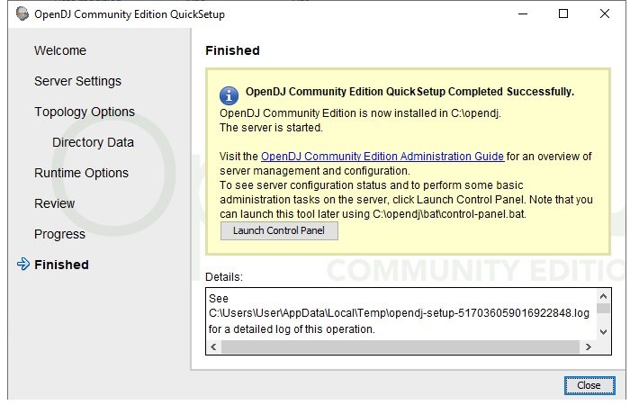Click the vertical scrollbar thumb in Details
630x405 pixels.
pos(603,308)
